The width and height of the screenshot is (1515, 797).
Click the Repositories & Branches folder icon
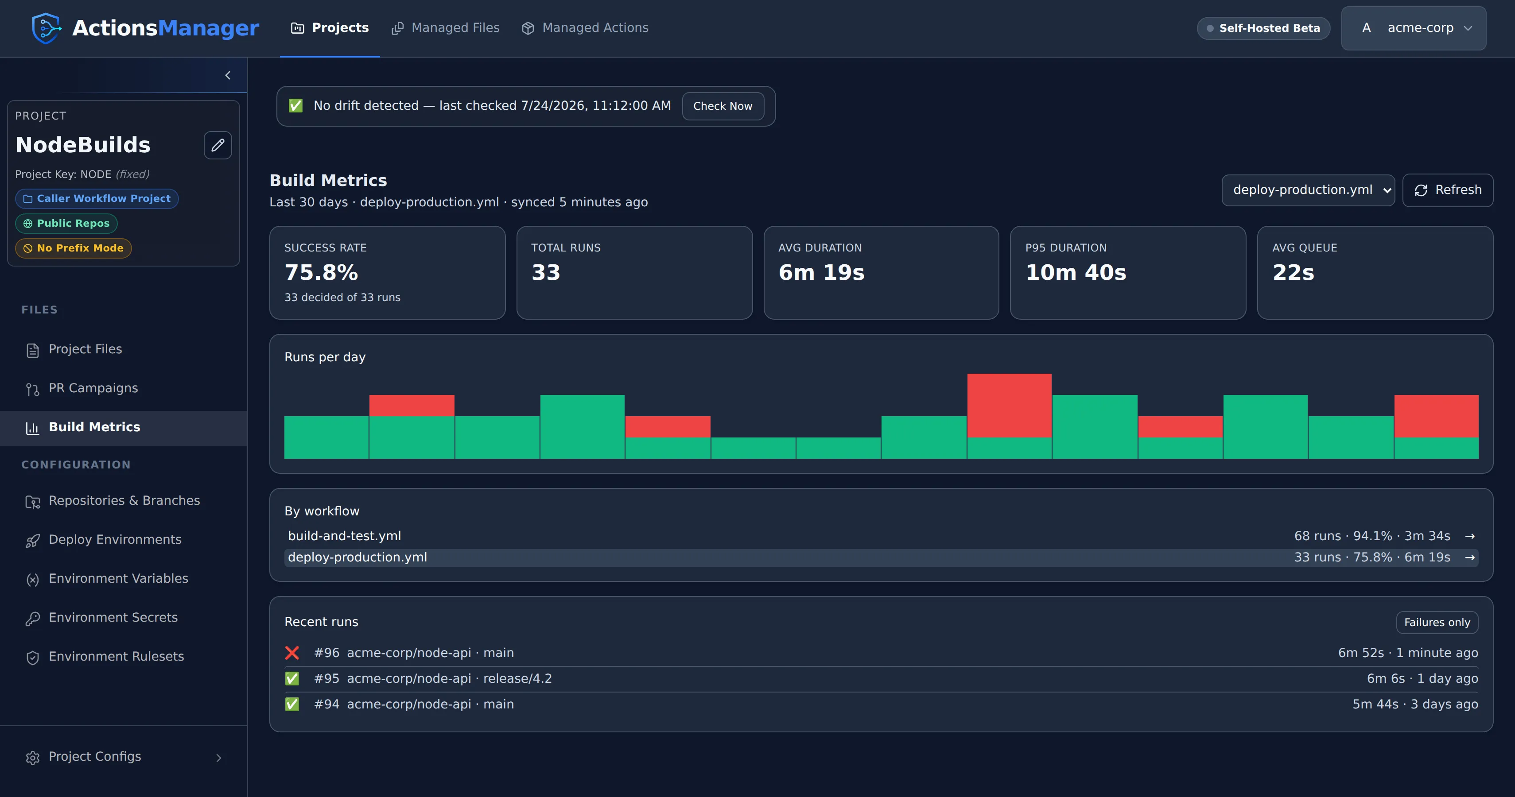33,501
